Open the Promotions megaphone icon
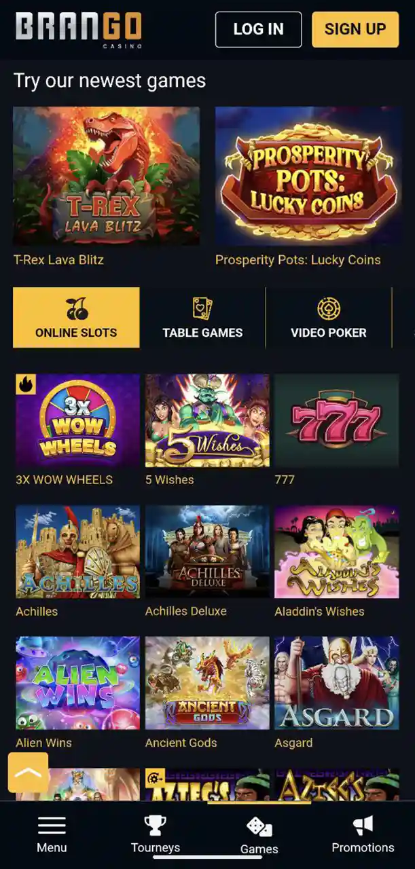This screenshot has height=869, width=415. [363, 826]
